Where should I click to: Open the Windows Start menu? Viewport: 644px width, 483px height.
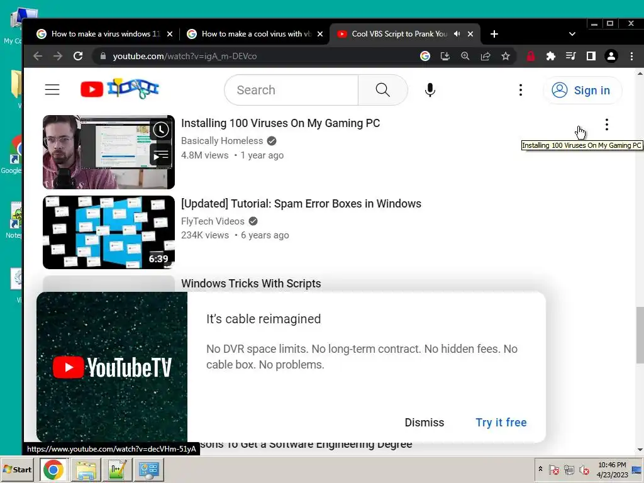pos(18,469)
